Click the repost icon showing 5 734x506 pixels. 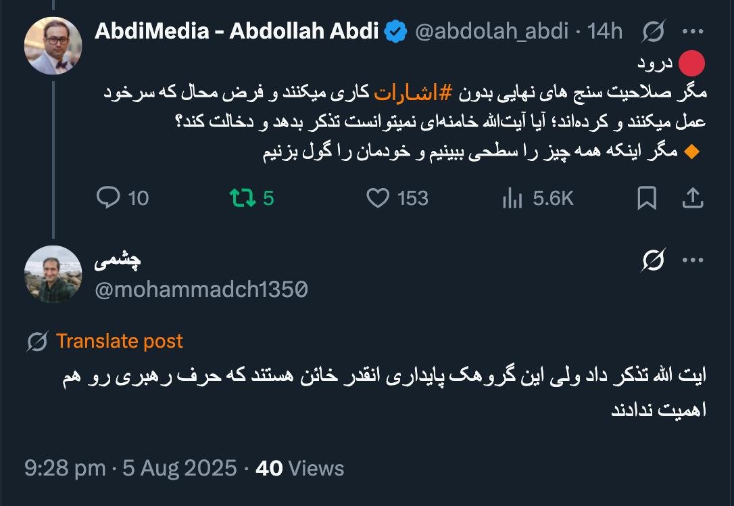242,198
